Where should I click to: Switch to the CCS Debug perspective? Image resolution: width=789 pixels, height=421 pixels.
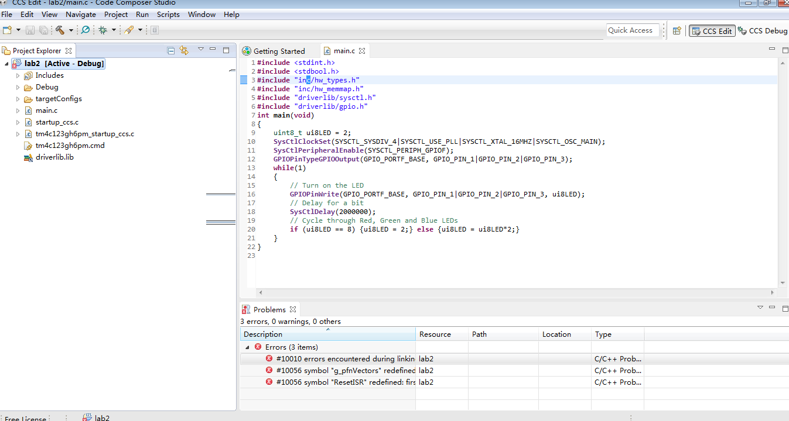point(763,30)
